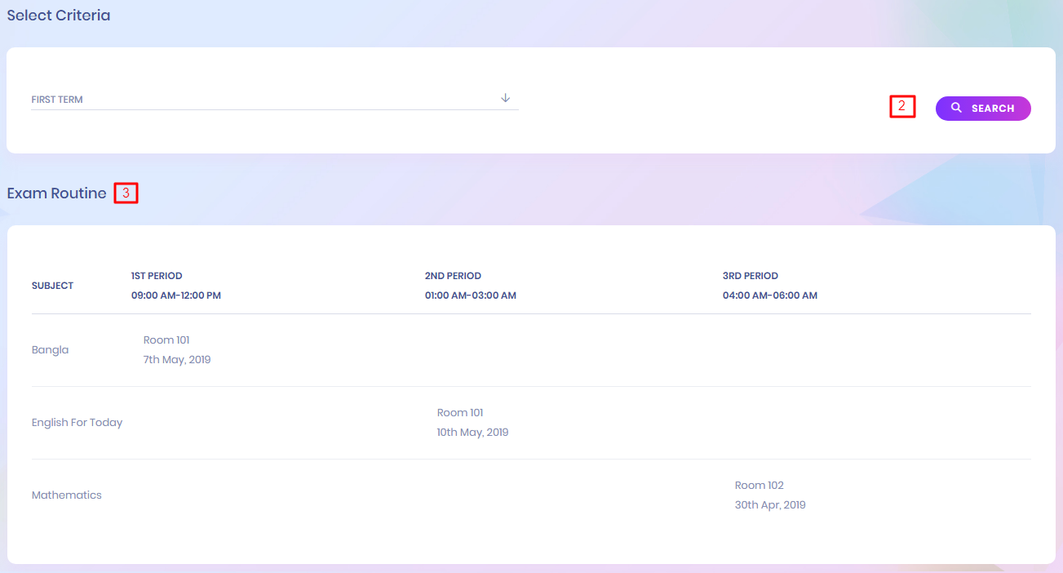Viewport: 1063px width, 573px height.
Task: Click the red annotation box numbered 2
Action: tap(902, 106)
